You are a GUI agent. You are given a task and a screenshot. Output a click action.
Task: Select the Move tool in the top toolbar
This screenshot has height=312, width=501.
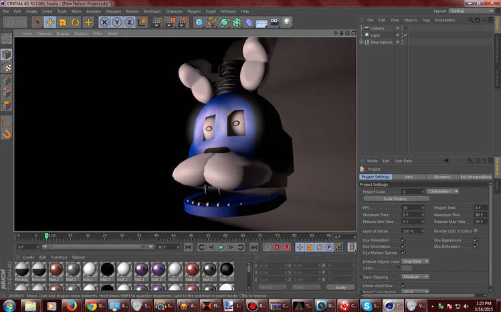click(x=49, y=22)
